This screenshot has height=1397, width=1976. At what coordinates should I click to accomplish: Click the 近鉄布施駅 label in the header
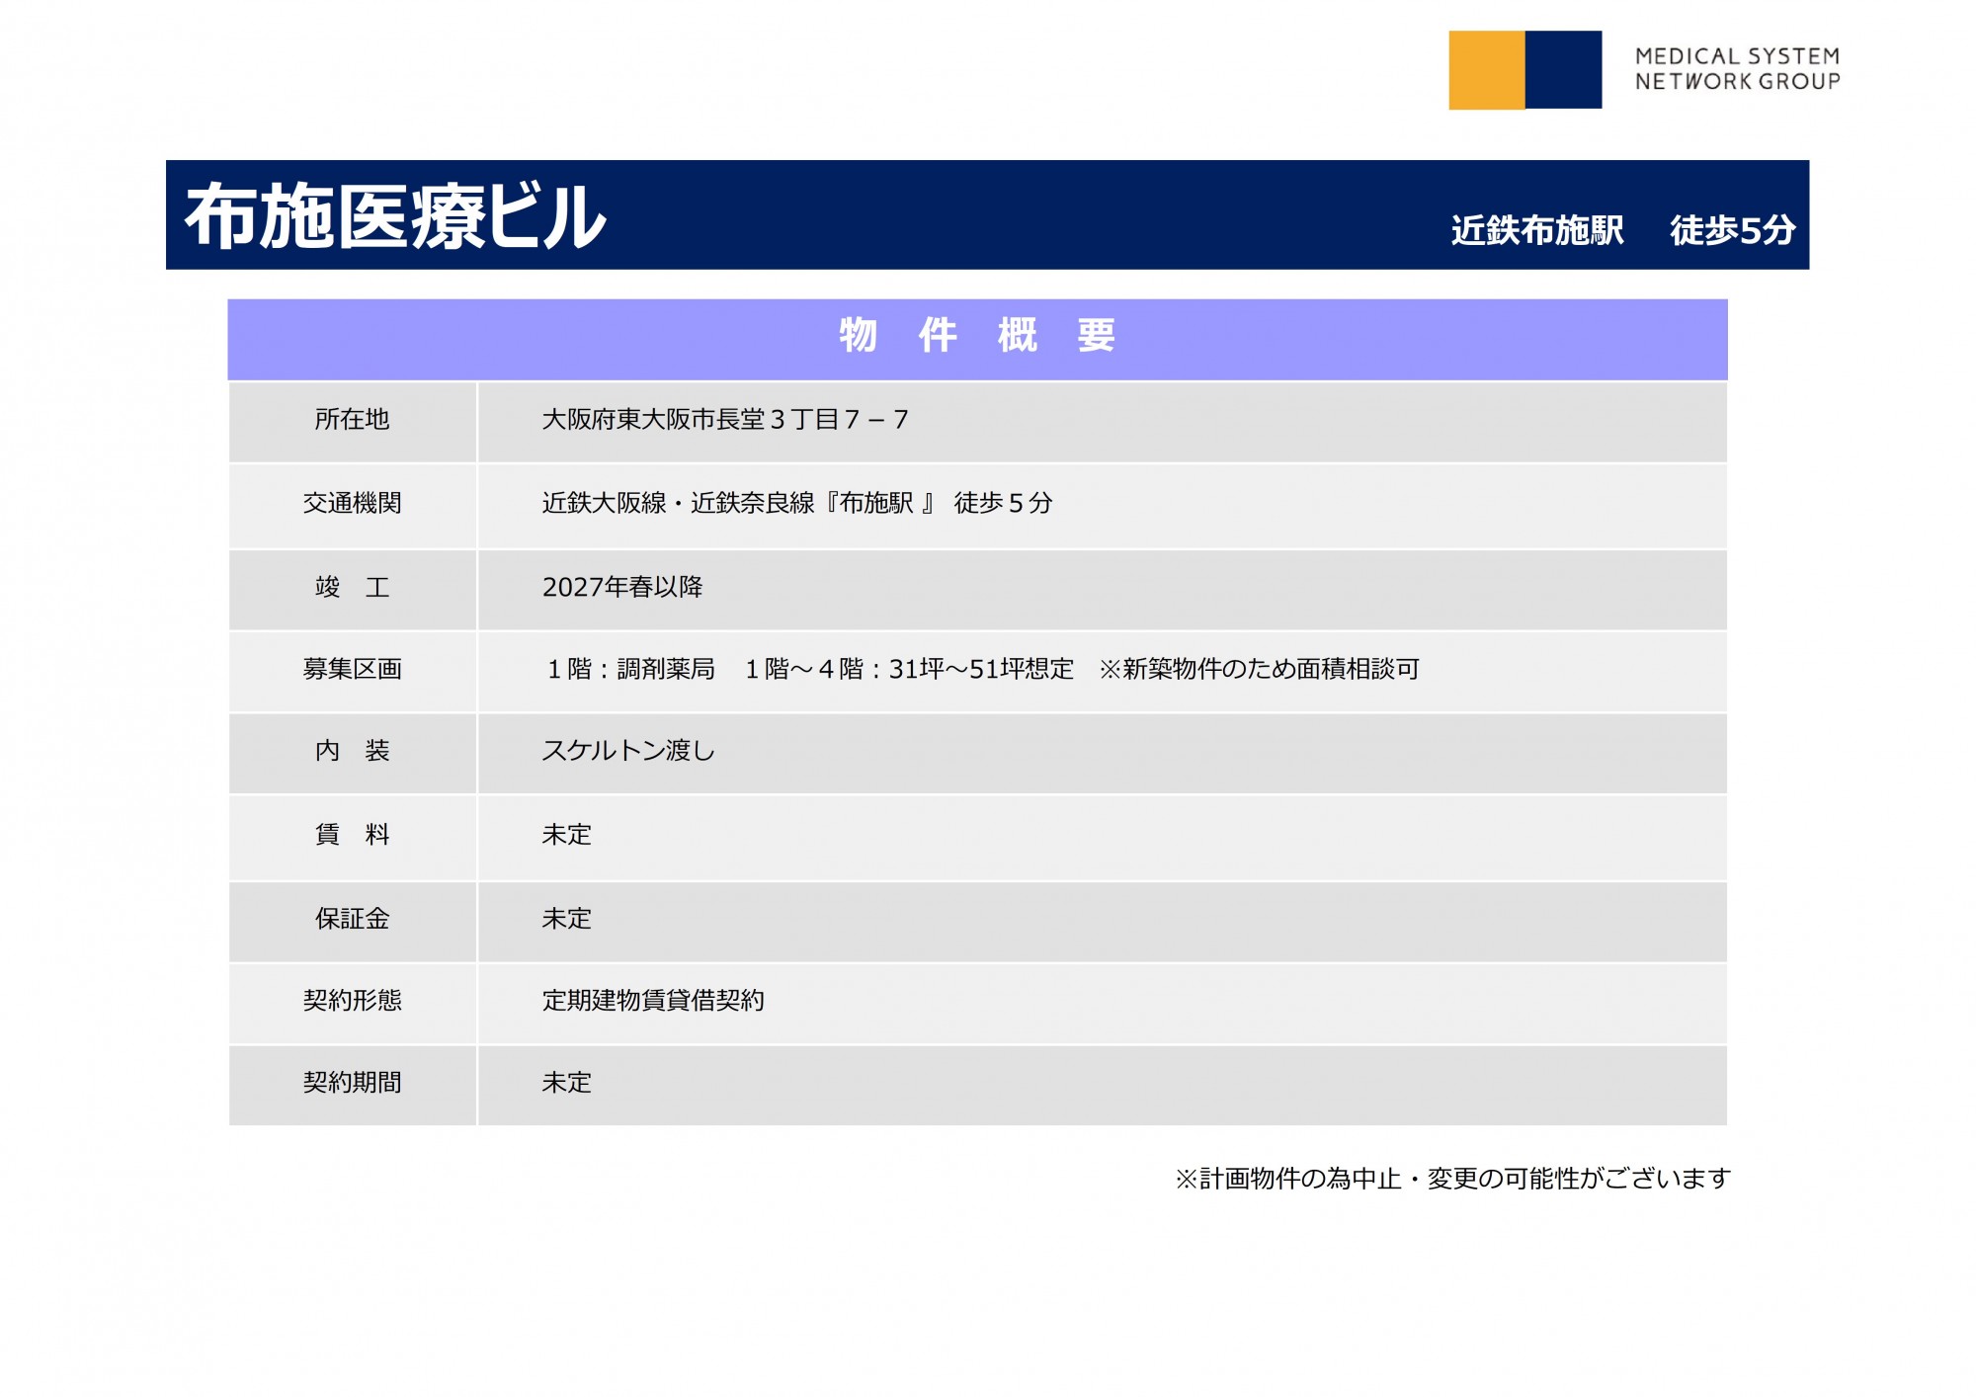point(1537,230)
